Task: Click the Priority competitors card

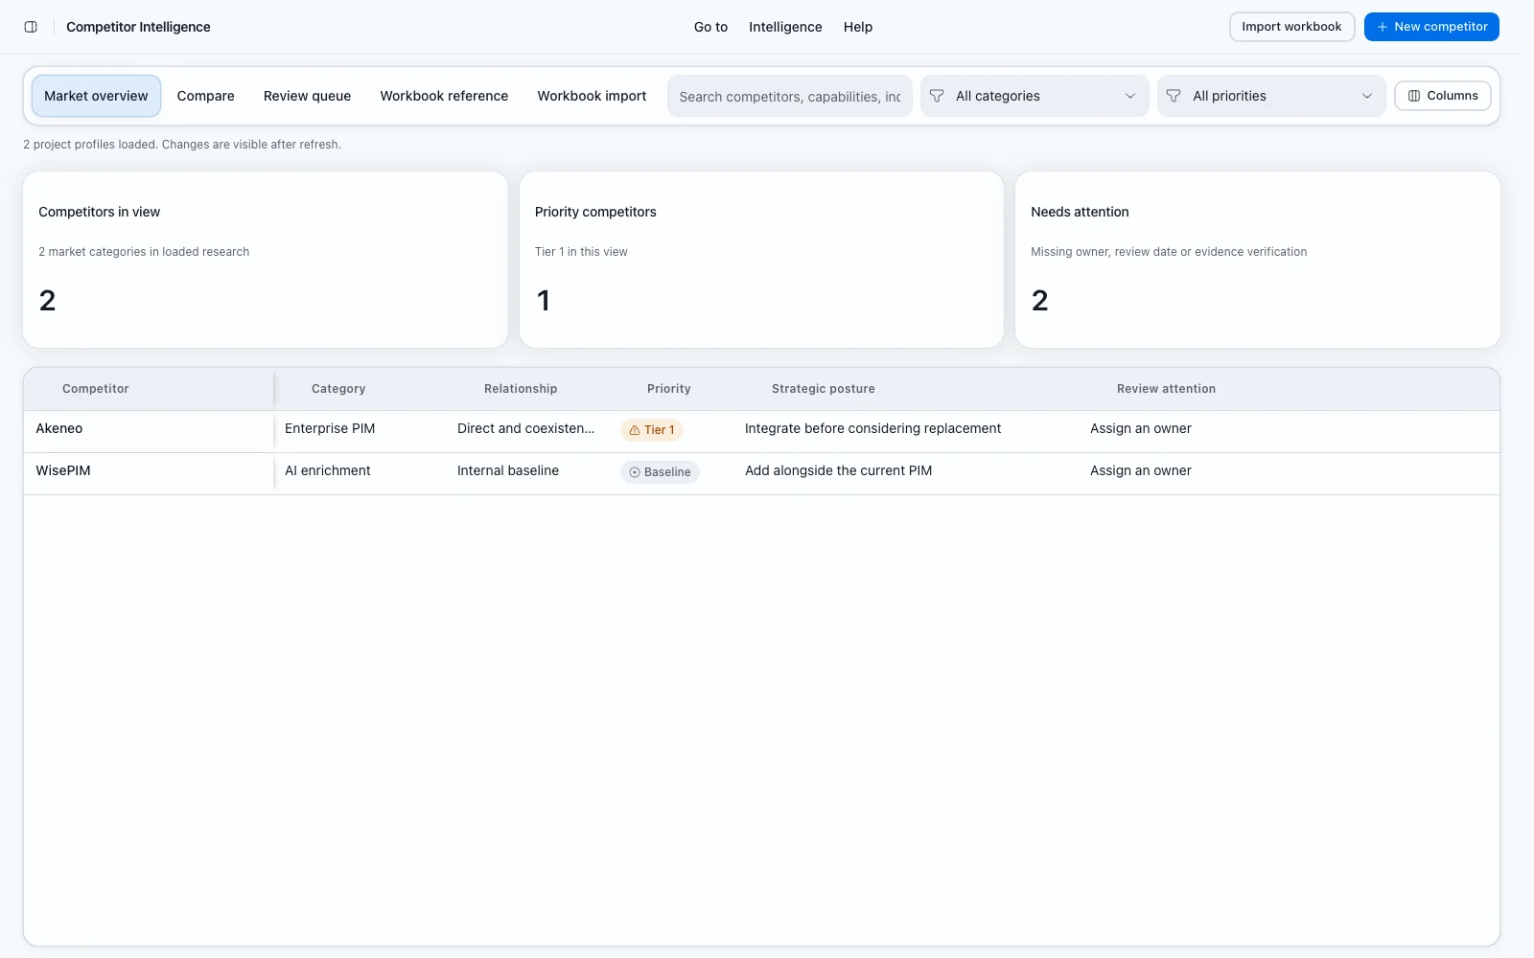Action: tap(761, 260)
